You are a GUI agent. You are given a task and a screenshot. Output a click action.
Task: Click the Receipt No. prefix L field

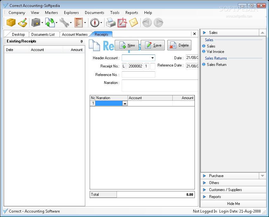point(124,66)
